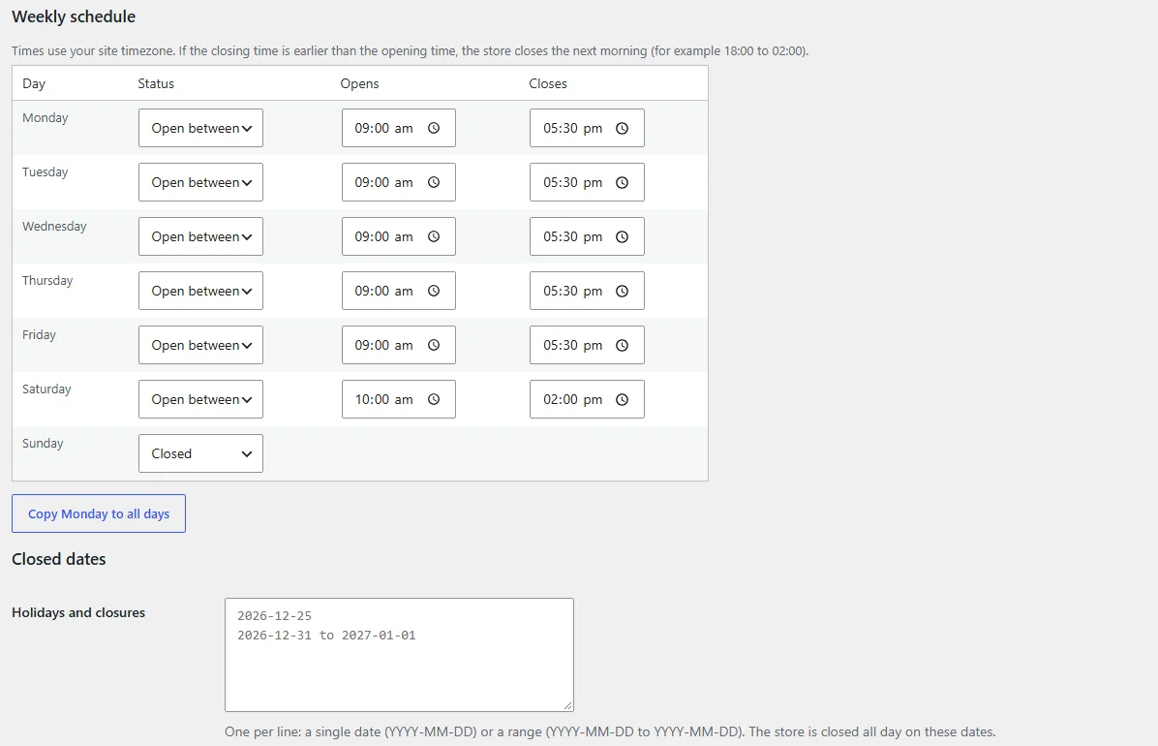
Task: Select Tuesday closing time field
Action: click(587, 182)
